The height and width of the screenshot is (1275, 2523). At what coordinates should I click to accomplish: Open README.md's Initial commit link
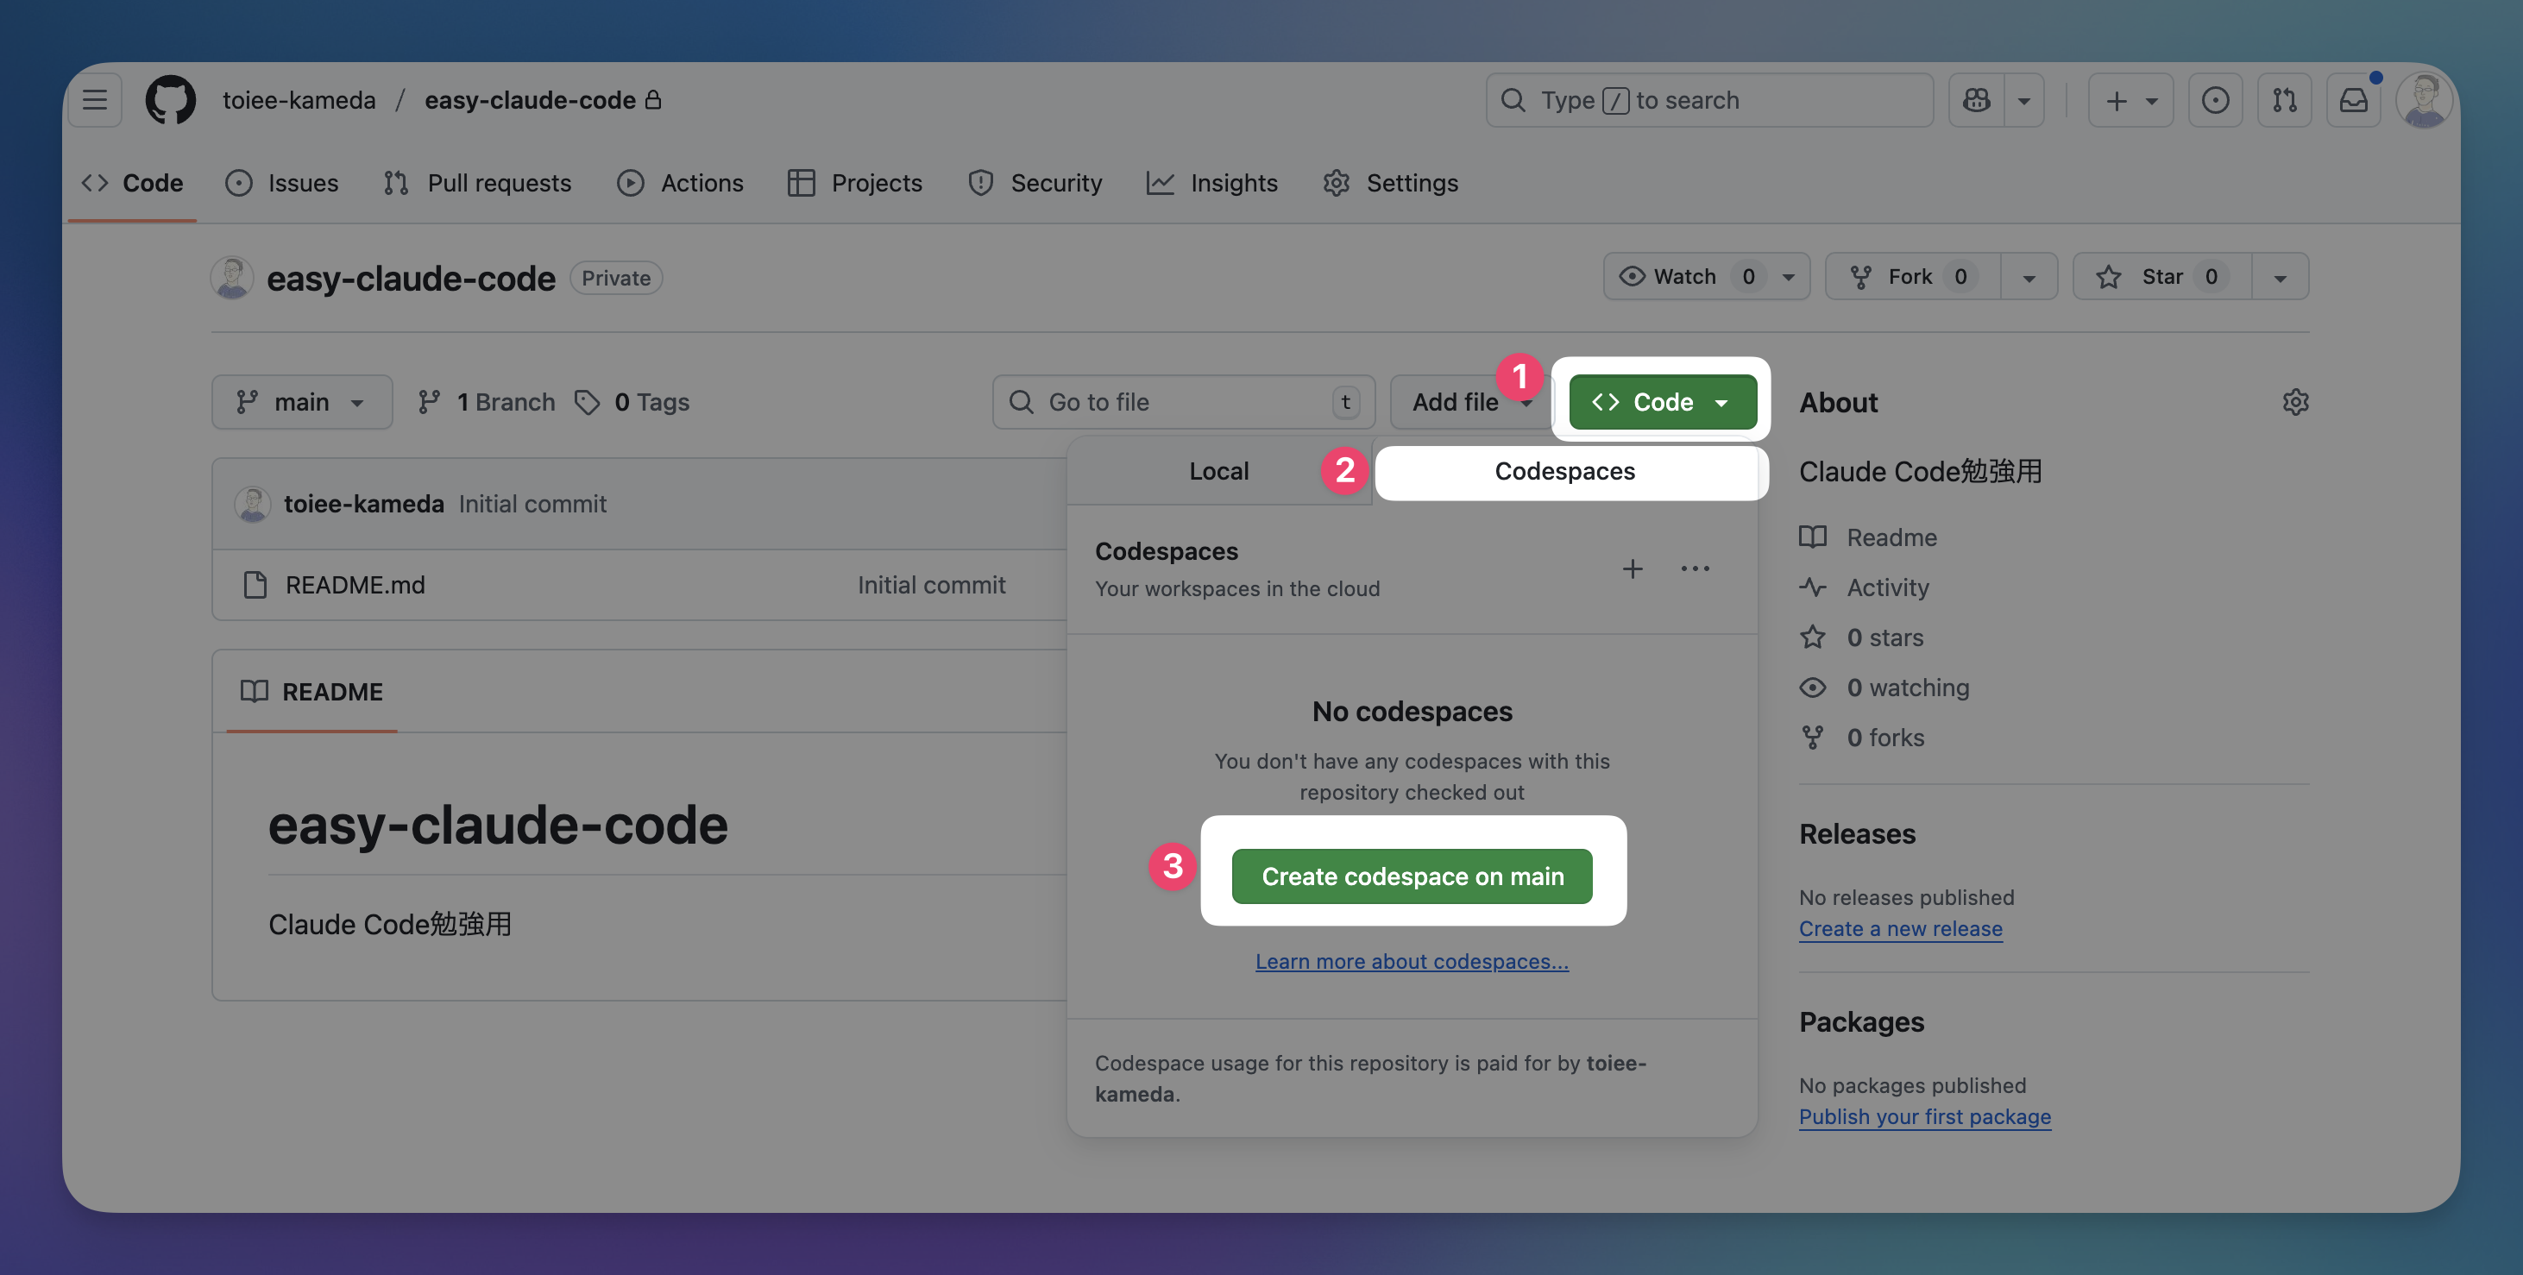(931, 585)
